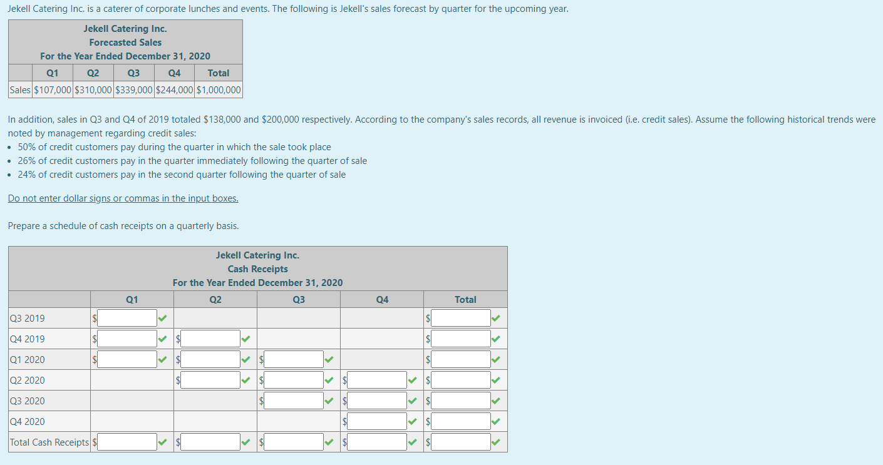The height and width of the screenshot is (465, 883).
Task: Focus the Q4 2019 row's Total input box
Action: 461,339
